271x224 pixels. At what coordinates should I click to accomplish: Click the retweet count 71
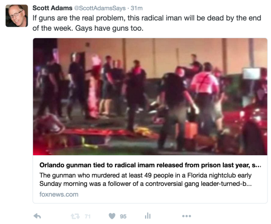point(88,216)
